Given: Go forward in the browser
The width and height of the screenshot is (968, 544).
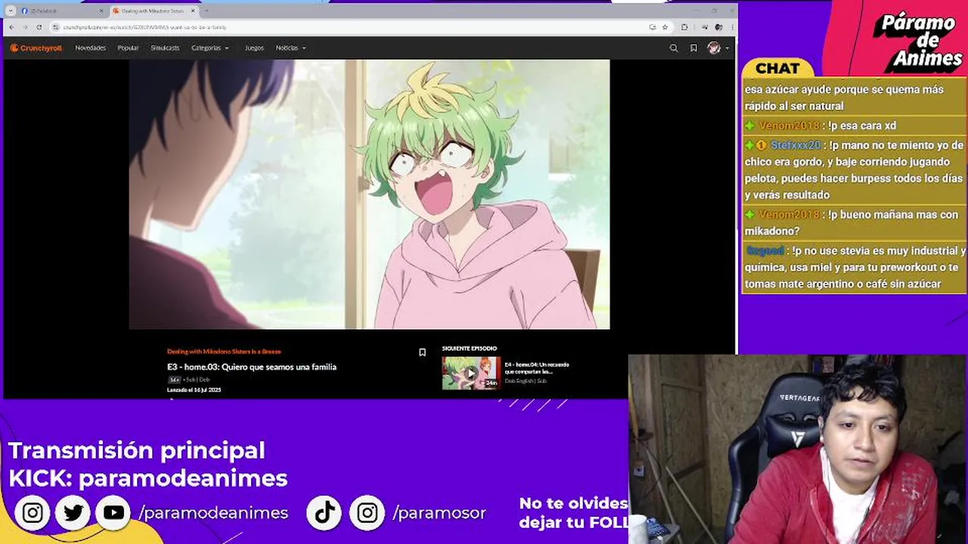Looking at the screenshot, I should (x=25, y=27).
